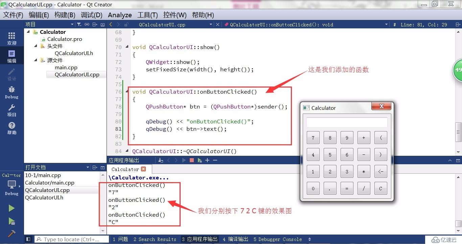Select QCalculatorUI.h in project tree
Screen dimensions: 462x244
(74, 53)
